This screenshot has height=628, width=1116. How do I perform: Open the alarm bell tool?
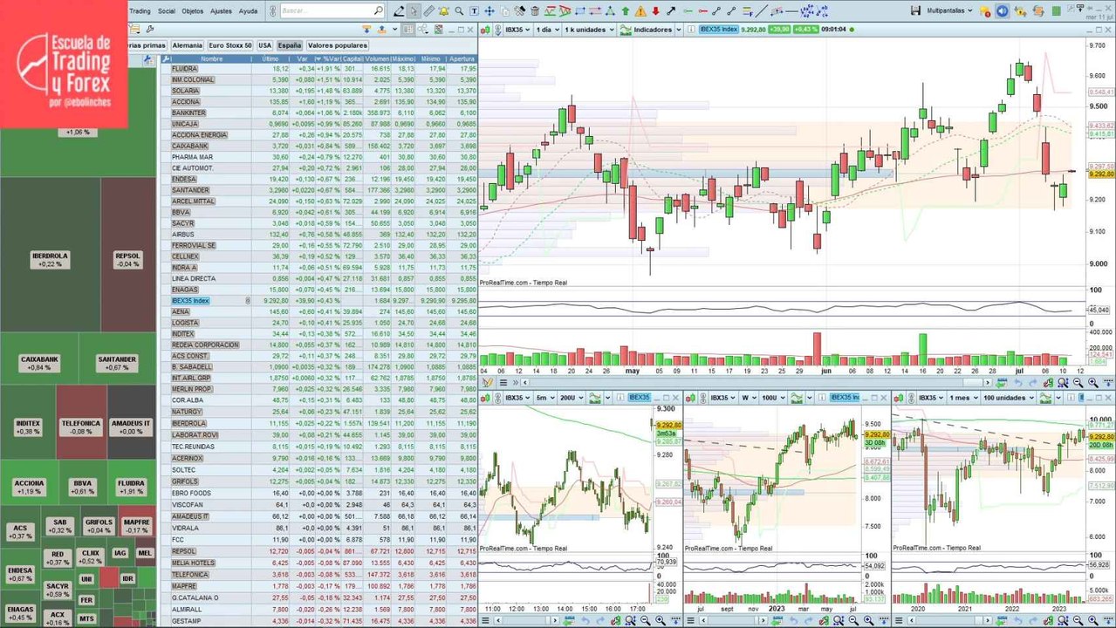(x=443, y=11)
